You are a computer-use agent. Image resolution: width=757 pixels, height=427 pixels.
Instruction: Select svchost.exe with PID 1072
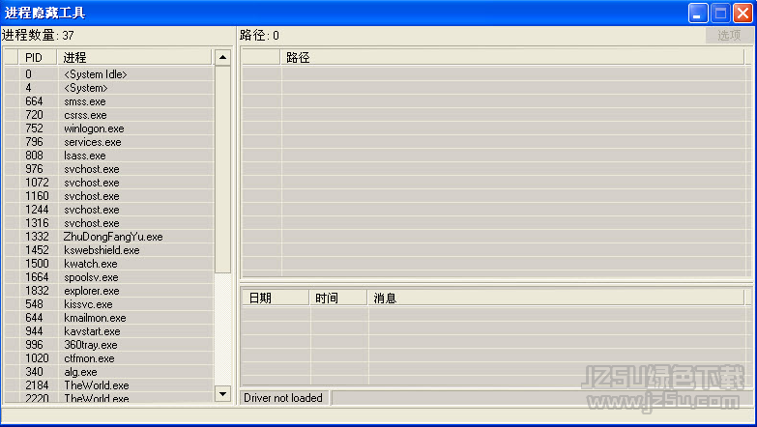[x=108, y=183]
